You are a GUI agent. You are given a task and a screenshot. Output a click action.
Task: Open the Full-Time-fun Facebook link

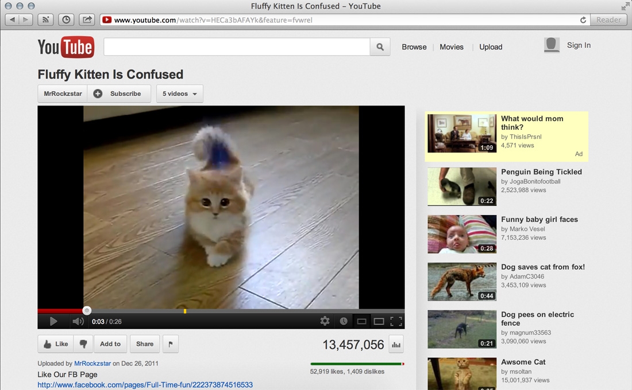tap(145, 385)
